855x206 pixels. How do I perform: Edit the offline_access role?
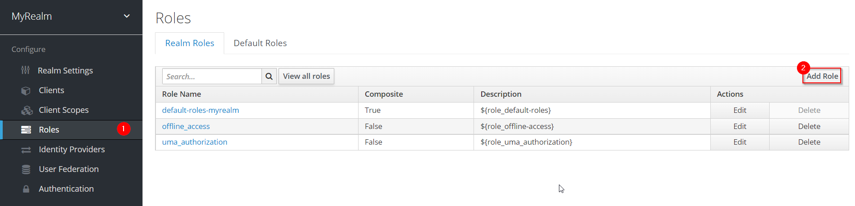click(740, 126)
